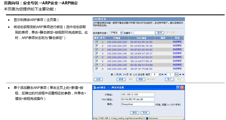
Task: Click MAC address 00:0F:1F:79:8E:50
Action: tap(141, 69)
